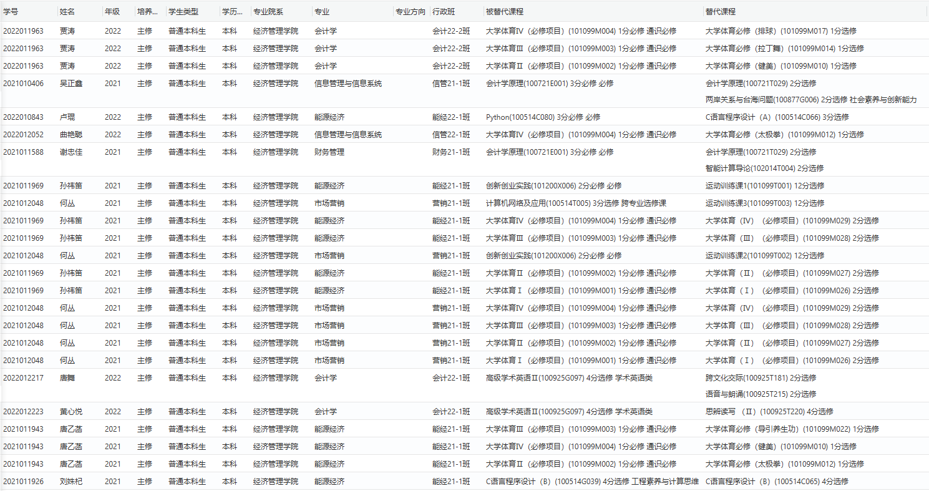This screenshot has height=491, width=929.
Task: Select the name 曲艳聪 cell
Action: pyautogui.click(x=71, y=135)
